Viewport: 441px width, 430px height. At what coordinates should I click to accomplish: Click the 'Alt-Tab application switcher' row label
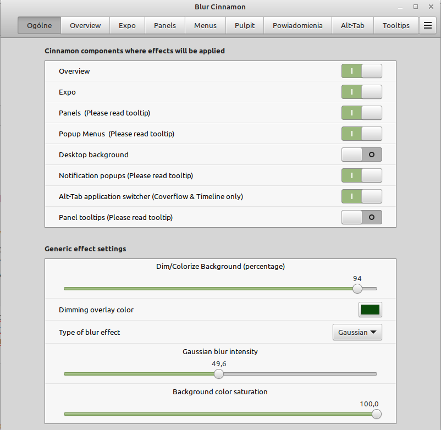coord(151,197)
